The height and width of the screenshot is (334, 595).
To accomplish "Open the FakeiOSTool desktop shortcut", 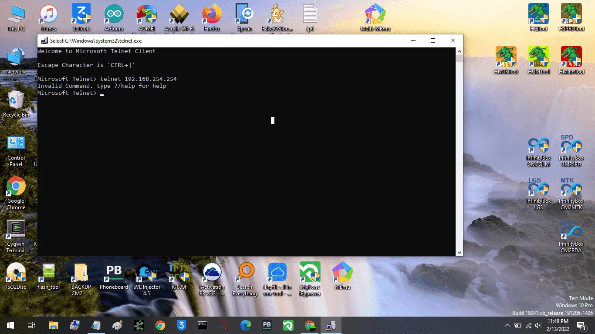I will coord(277,18).
